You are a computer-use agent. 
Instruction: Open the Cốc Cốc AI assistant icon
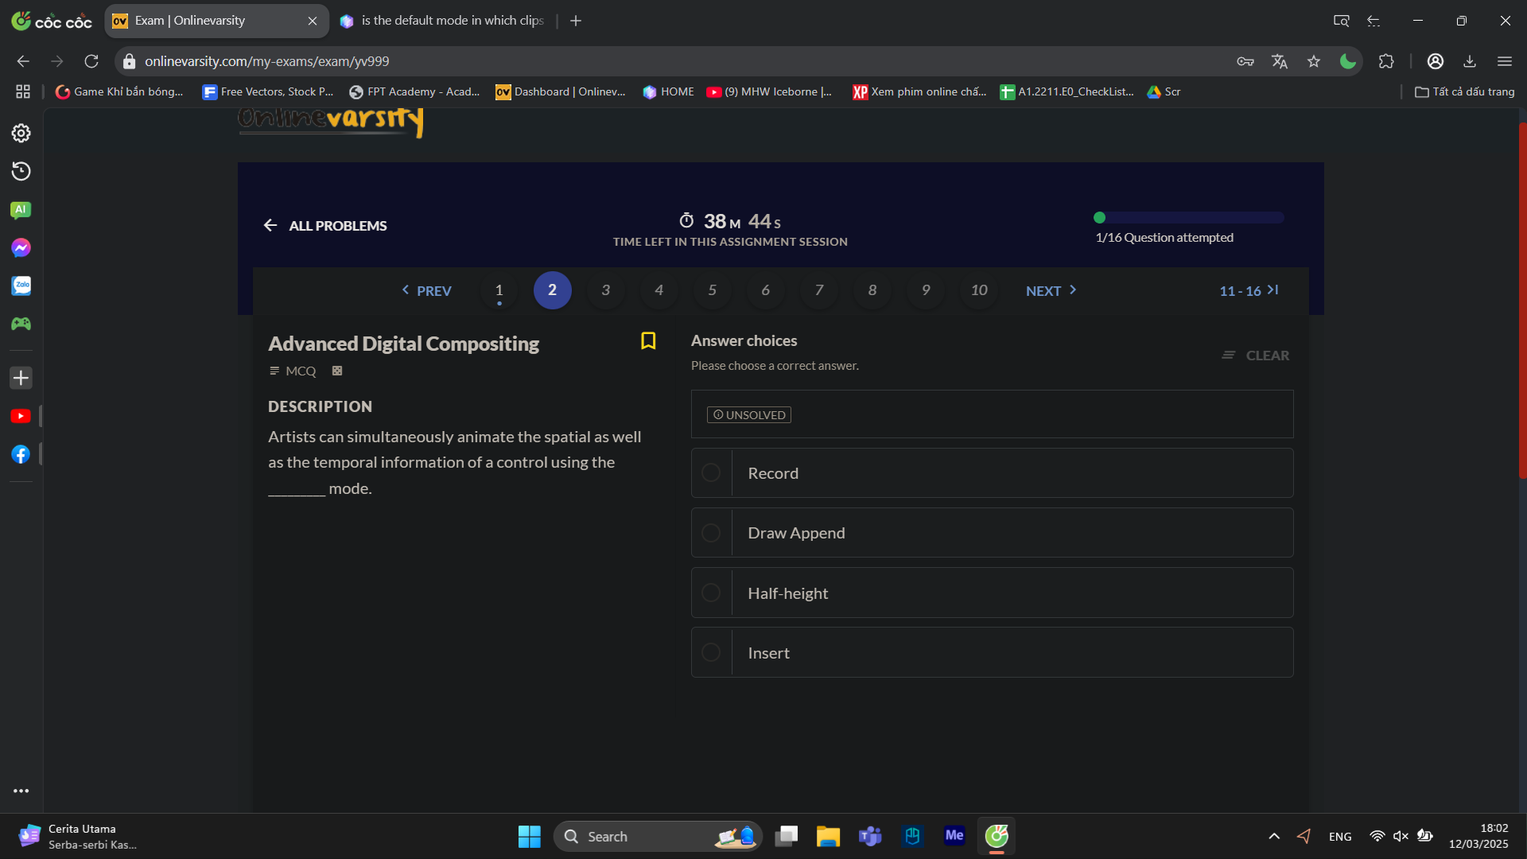point(21,210)
